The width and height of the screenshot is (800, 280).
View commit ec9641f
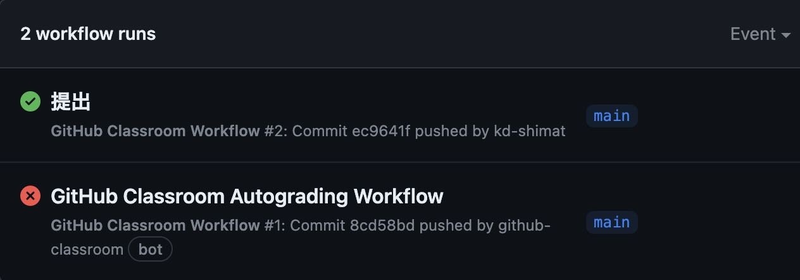(381, 131)
